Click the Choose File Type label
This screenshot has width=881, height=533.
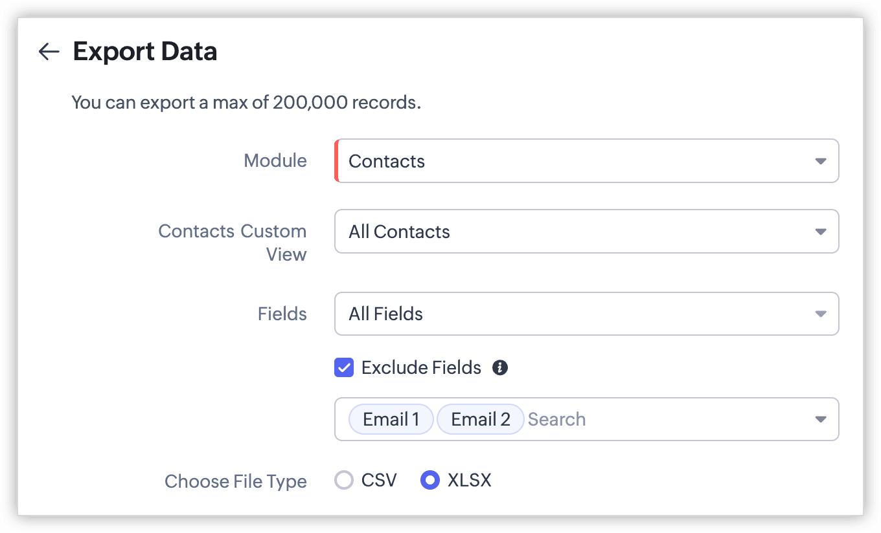click(x=235, y=482)
